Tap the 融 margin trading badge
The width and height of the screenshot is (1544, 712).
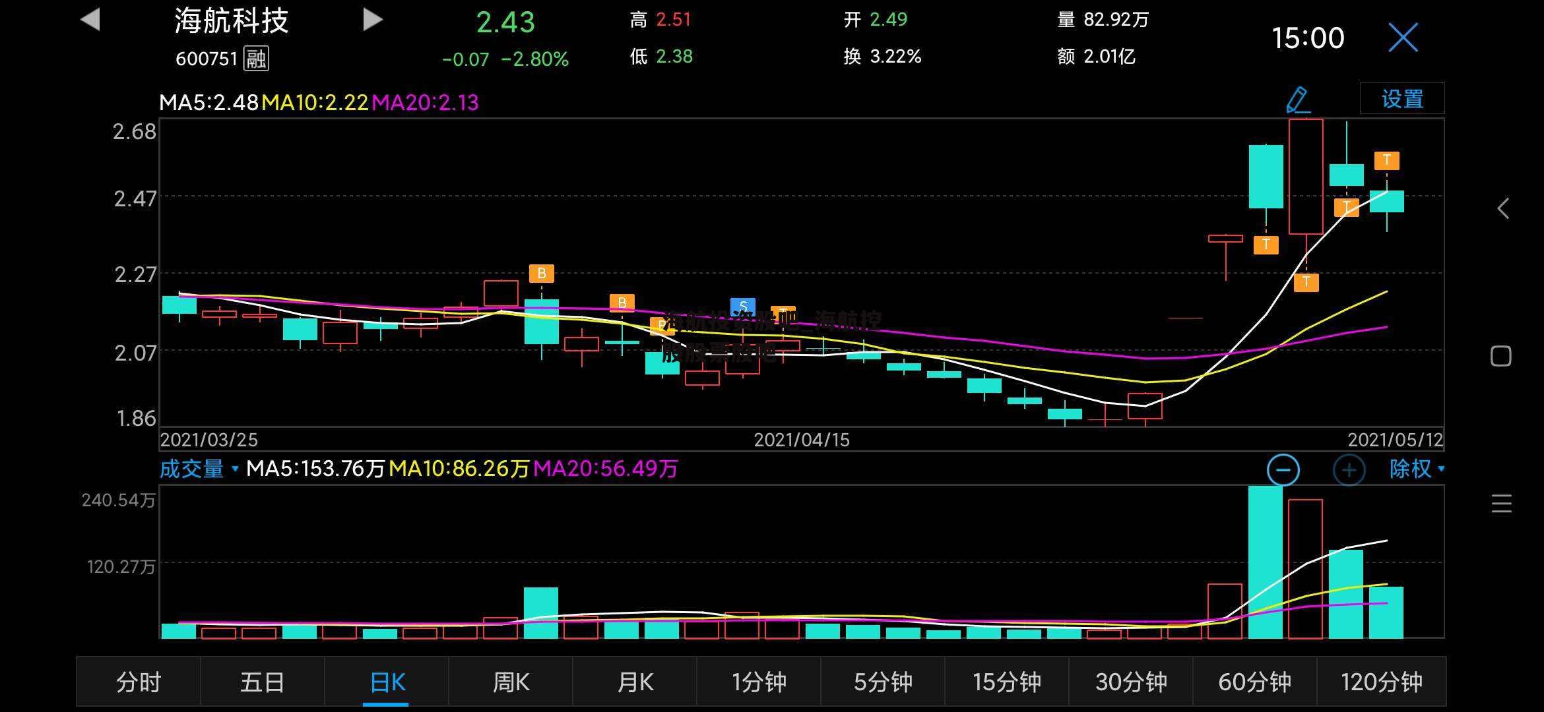tap(256, 59)
